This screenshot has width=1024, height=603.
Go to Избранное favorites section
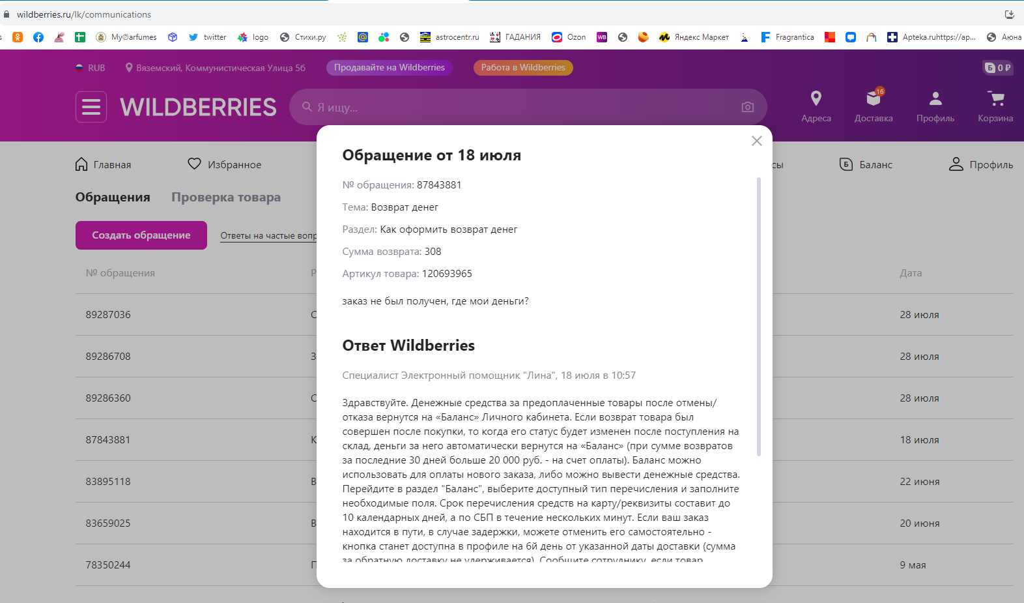pos(224,164)
